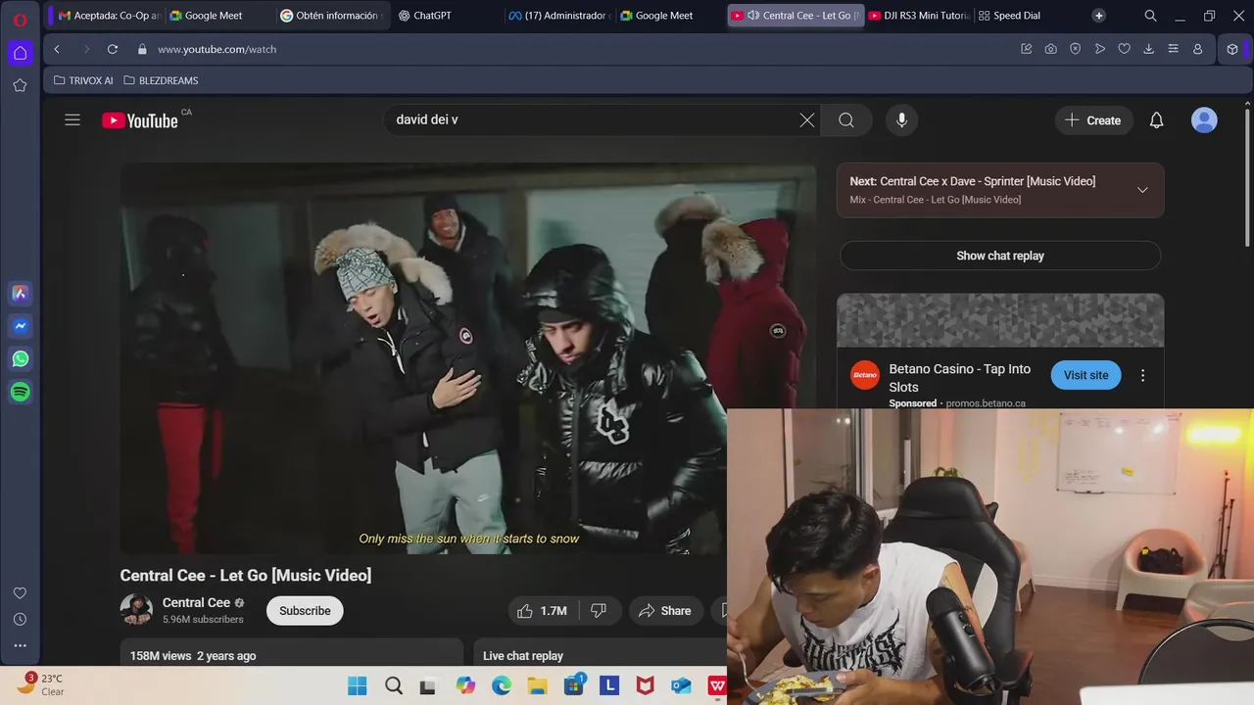This screenshot has height=705, width=1254.
Task: Open the YouTube notifications bell
Action: pos(1156,120)
